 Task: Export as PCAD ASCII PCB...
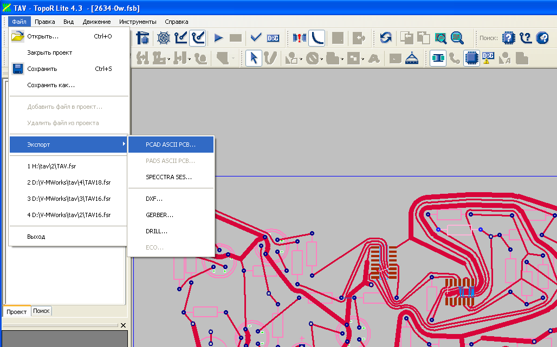171,145
